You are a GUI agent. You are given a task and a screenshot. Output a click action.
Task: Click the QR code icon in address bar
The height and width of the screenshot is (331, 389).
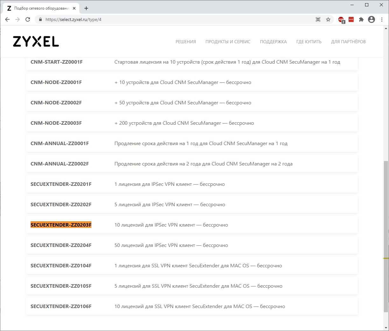[318, 19]
